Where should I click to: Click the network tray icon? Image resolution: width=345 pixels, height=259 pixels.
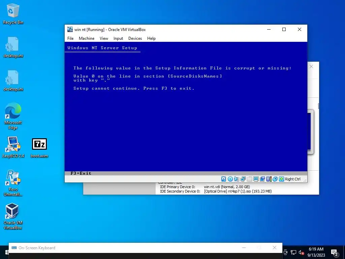pos(293,252)
